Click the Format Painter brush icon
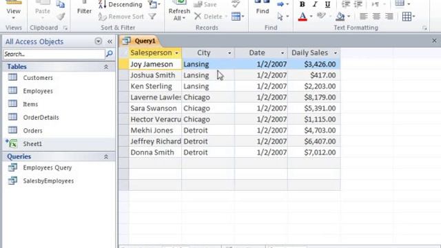 (x=61, y=17)
